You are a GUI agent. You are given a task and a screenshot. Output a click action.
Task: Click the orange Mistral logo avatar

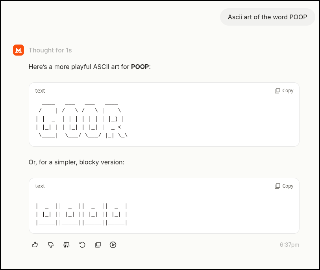(x=18, y=50)
